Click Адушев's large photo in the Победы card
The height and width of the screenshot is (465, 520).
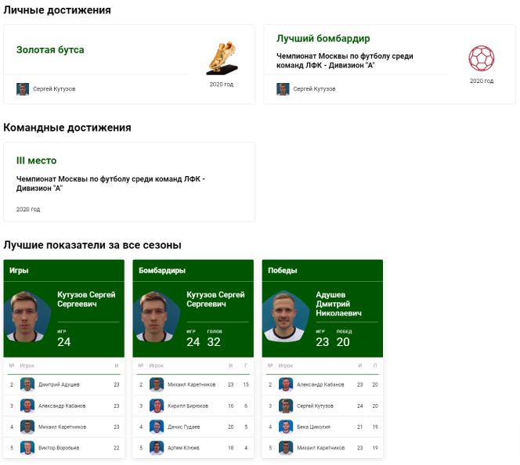pyautogui.click(x=285, y=319)
